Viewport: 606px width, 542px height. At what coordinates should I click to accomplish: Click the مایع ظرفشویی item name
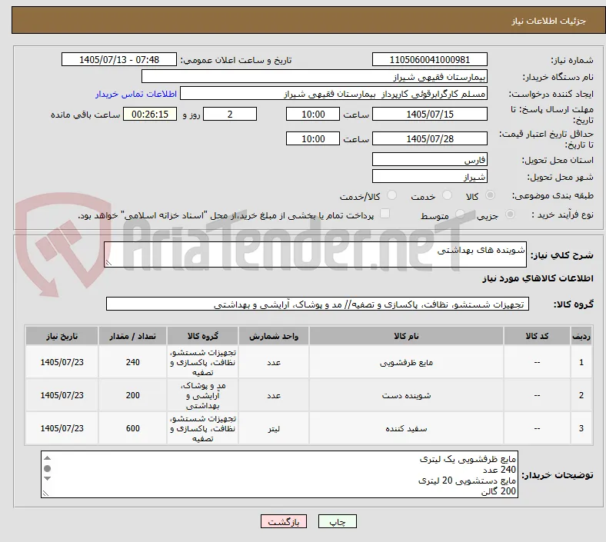[x=406, y=362]
